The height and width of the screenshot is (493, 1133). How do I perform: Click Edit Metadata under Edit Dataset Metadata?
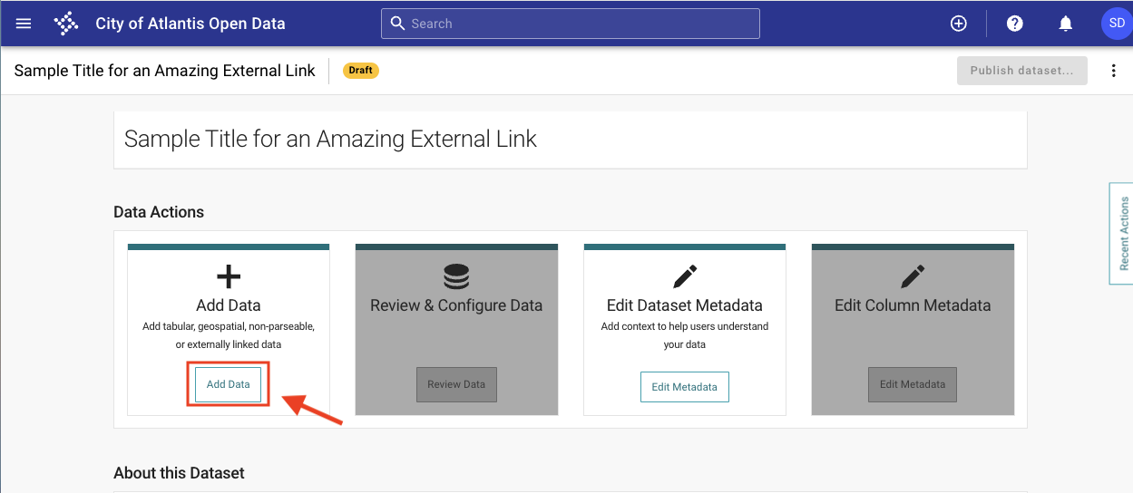tap(685, 387)
